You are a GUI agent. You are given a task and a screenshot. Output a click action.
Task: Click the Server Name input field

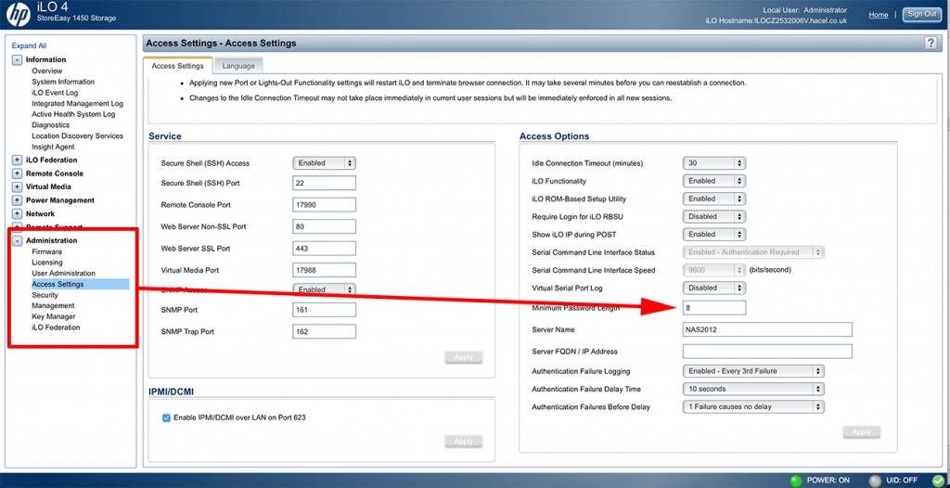766,329
